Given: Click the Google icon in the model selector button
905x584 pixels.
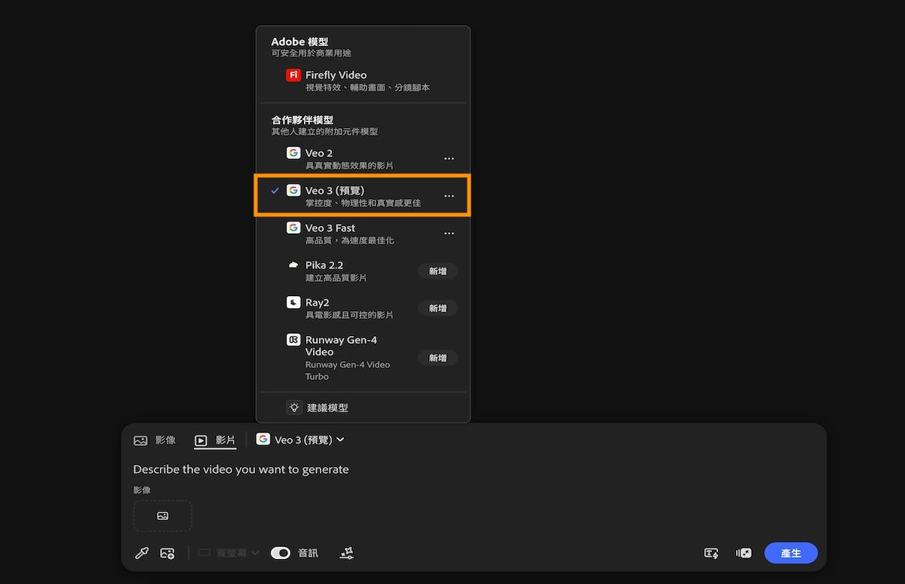Looking at the screenshot, I should pos(263,439).
